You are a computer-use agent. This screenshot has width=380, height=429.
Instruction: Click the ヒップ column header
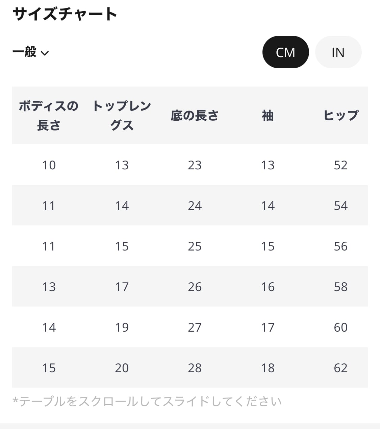click(x=340, y=116)
